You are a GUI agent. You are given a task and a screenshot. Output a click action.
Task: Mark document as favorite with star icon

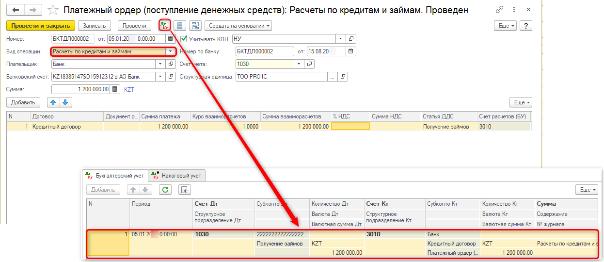coord(54,10)
